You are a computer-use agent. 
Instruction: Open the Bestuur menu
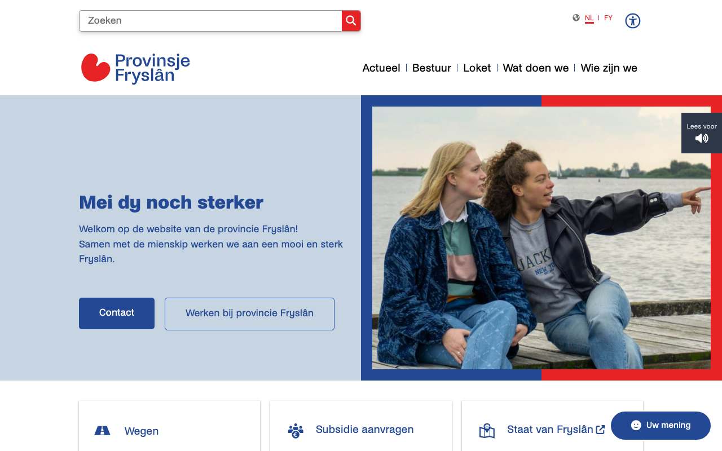pyautogui.click(x=432, y=68)
